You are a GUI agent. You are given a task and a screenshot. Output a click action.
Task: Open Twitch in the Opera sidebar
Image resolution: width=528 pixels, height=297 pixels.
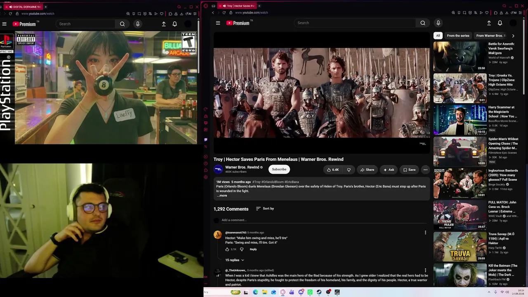(x=206, y=140)
